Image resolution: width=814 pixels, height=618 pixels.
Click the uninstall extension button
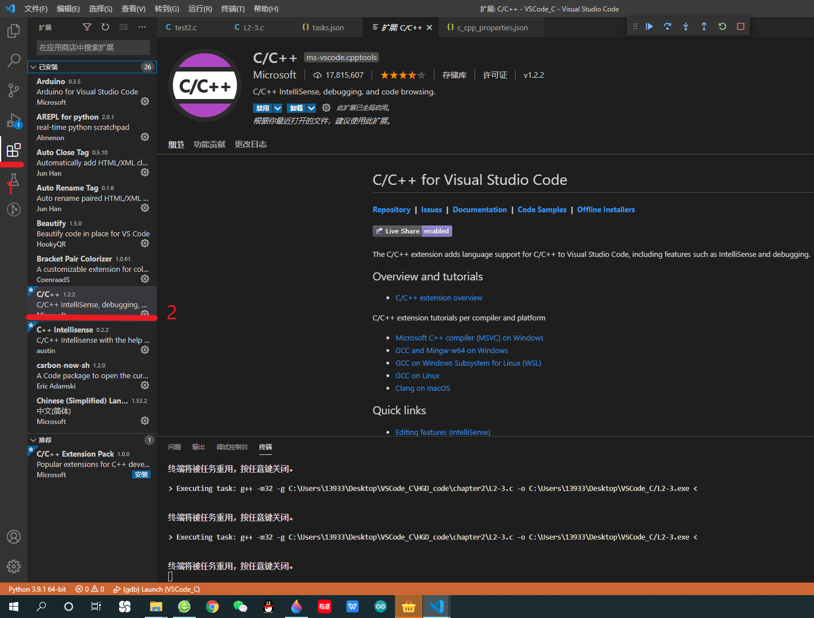[x=297, y=108]
